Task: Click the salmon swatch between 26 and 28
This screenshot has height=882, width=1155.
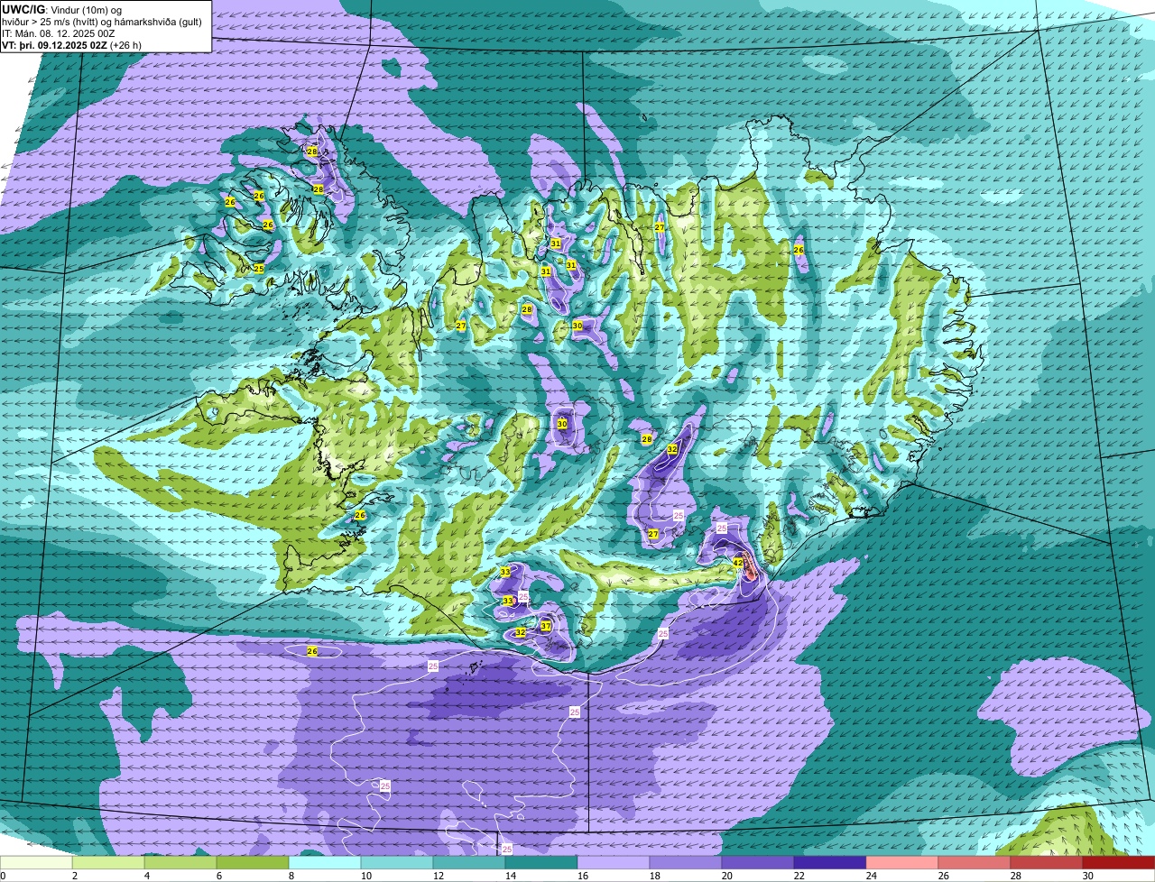Action: coord(975,862)
